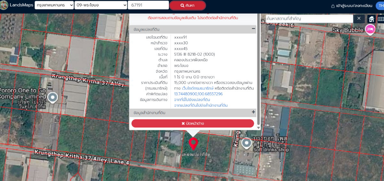Viewport: 384px width, 181px height.
Task: Click the land number xxxx45
Action: click(181, 49)
